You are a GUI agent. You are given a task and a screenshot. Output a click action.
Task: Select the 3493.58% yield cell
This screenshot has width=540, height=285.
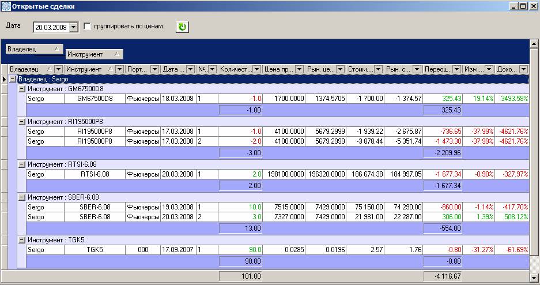pyautogui.click(x=512, y=99)
